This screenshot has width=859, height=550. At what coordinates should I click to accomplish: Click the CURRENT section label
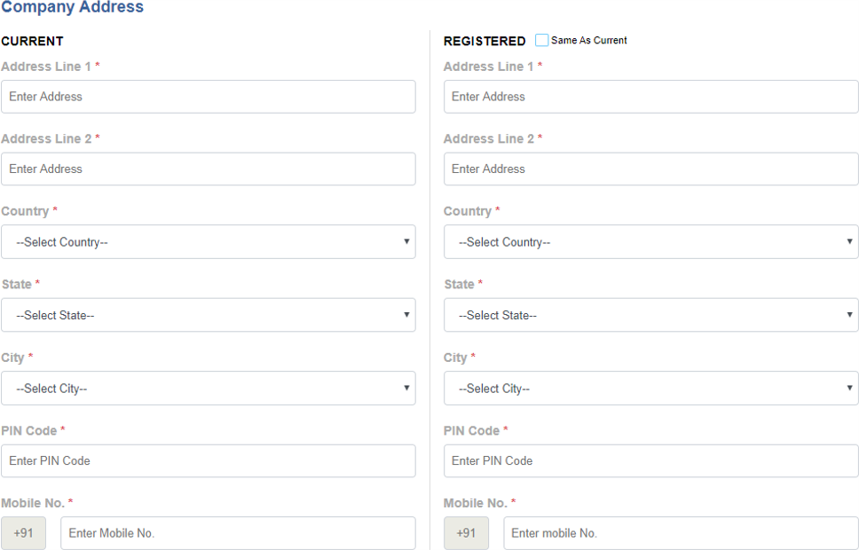click(x=32, y=42)
